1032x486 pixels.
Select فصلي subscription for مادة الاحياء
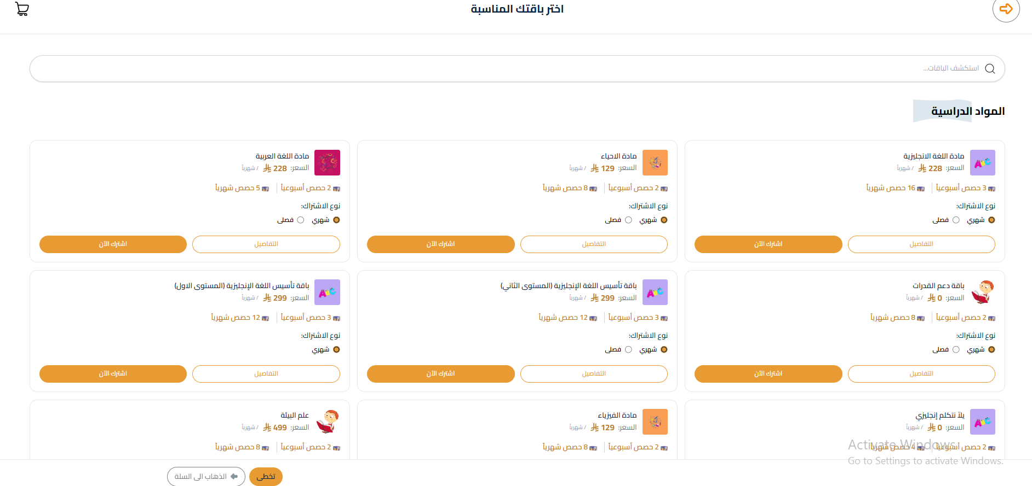628,219
